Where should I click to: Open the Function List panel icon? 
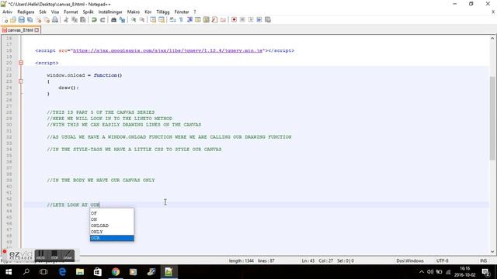214,19
